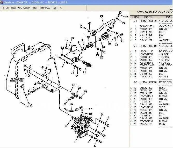Screen dimensions: 173x148
Task: Sort parts list by Item column header
Action: pyautogui.click(x=135, y=17)
